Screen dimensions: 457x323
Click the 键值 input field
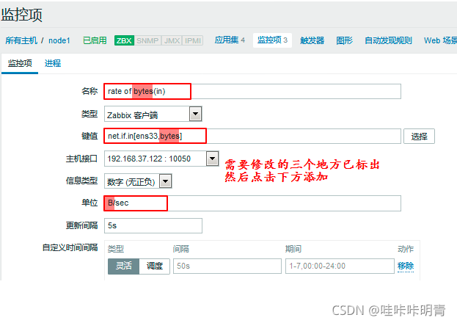point(252,136)
